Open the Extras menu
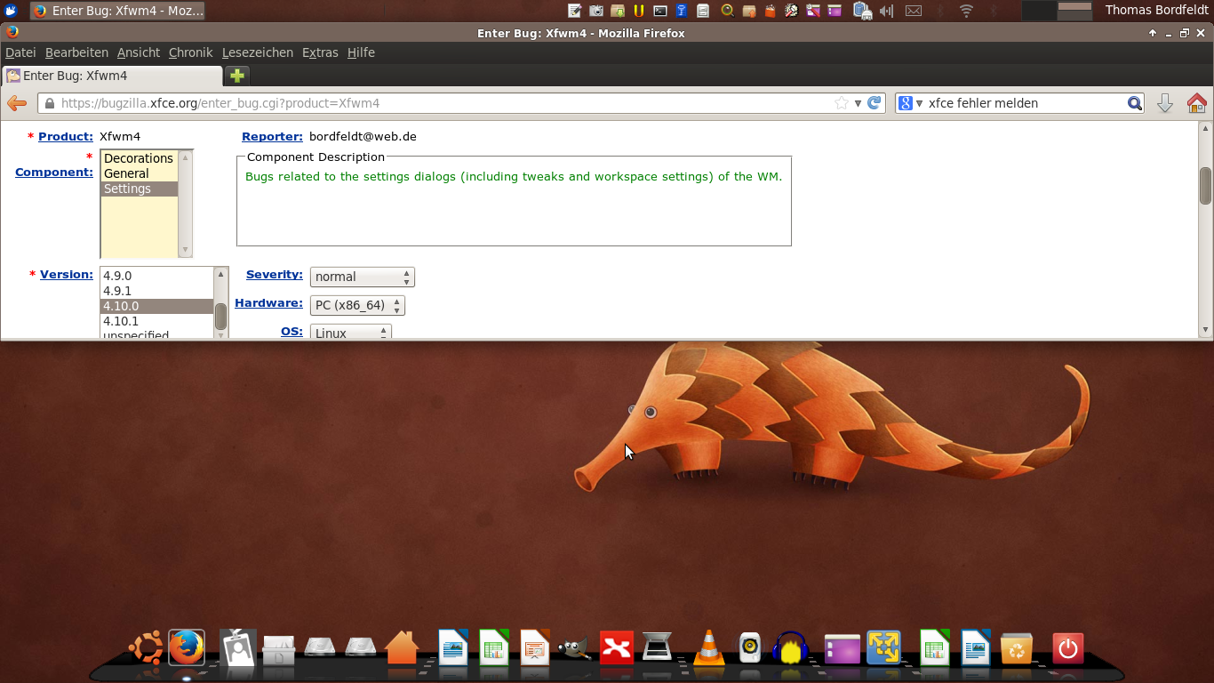The image size is (1214, 683). [x=320, y=52]
